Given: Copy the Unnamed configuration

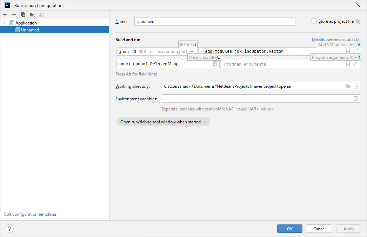Looking at the screenshot, I should (23, 15).
